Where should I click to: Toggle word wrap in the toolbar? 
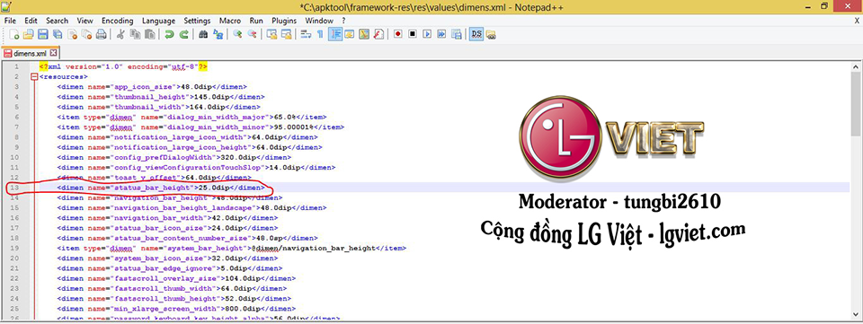click(307, 34)
